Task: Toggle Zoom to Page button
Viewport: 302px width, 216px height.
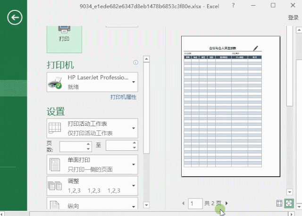Action: pos(289,203)
